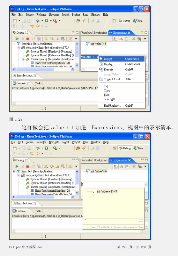Click Drop to Frame icon in top Debug view
Viewport: 178px width, 256px height.
click(x=63, y=39)
